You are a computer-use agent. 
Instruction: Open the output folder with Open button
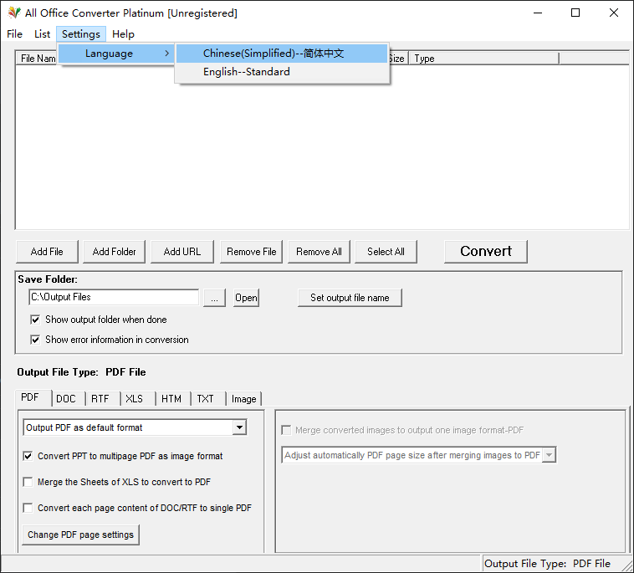tap(246, 298)
